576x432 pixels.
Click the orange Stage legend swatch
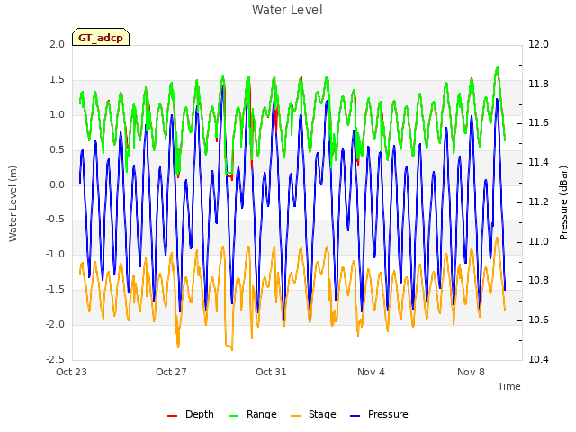coord(296,416)
